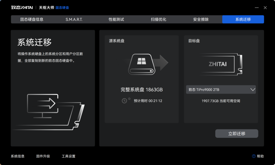Open 固件升级 firmware upgrade link
Screen dimensions: 275x165
[43, 156]
